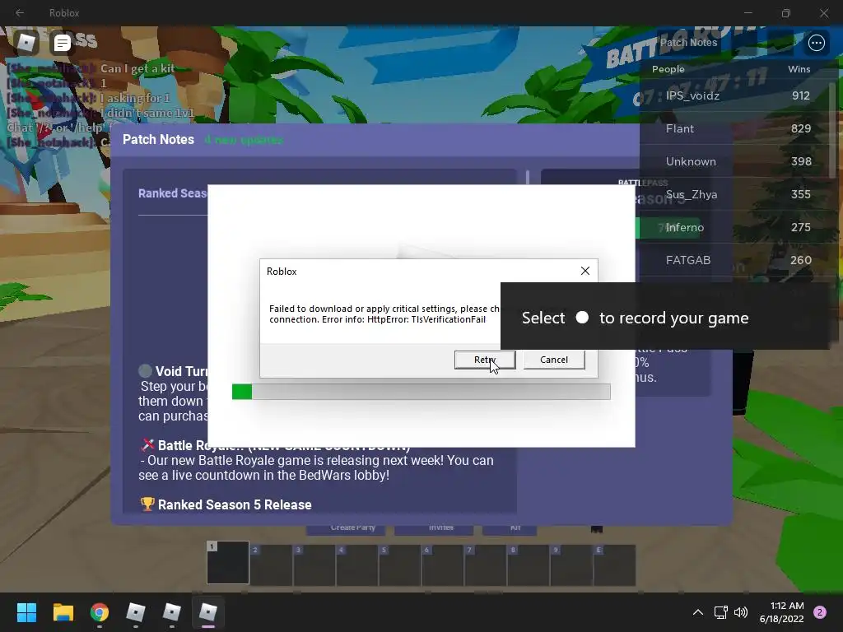Select hotbar slot 5
The image size is (843, 632).
click(400, 565)
